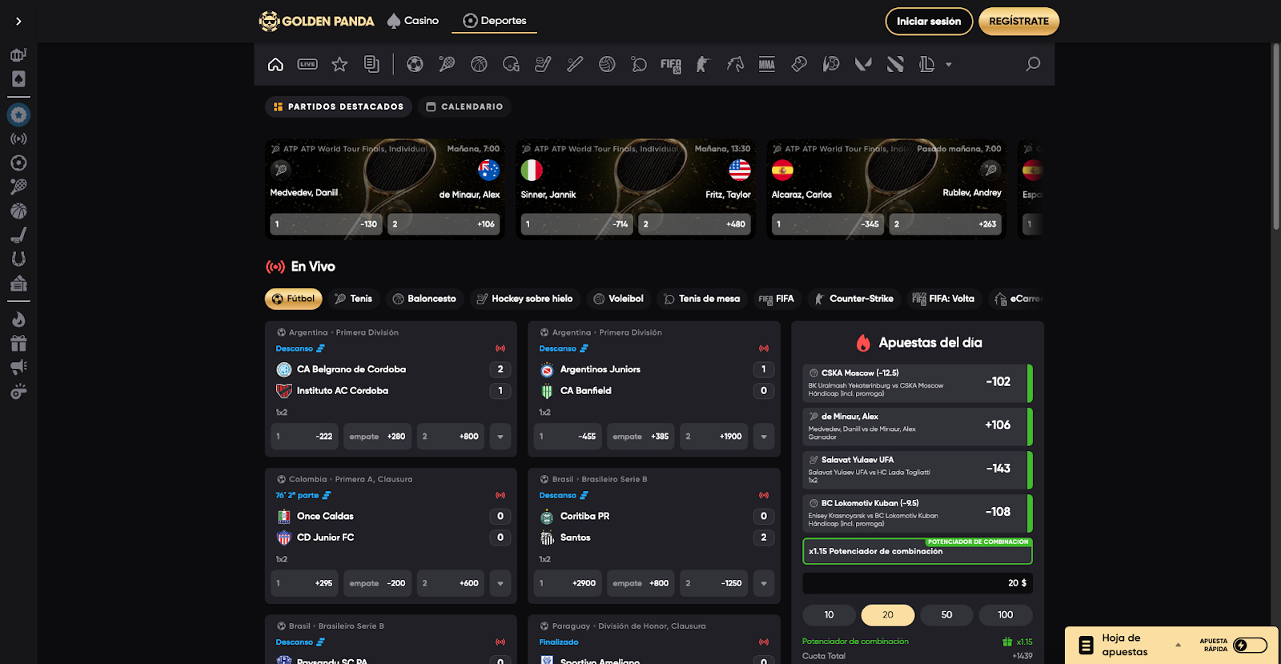The width and height of the screenshot is (1281, 664).
Task: Open live broadcast icon in left sidebar
Action: 18,139
